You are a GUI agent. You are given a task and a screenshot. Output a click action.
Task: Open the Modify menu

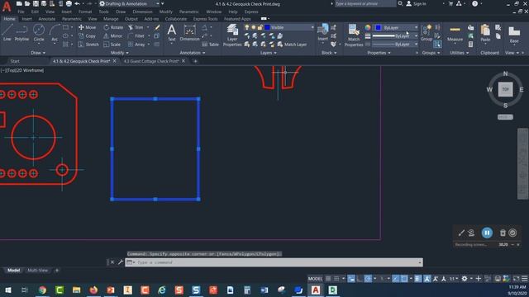click(x=165, y=12)
